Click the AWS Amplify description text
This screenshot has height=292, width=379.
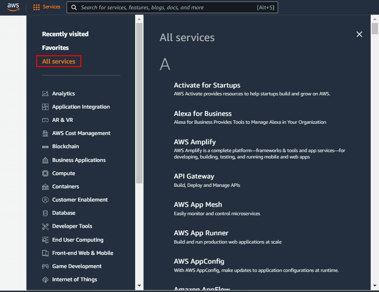pyautogui.click(x=260, y=154)
